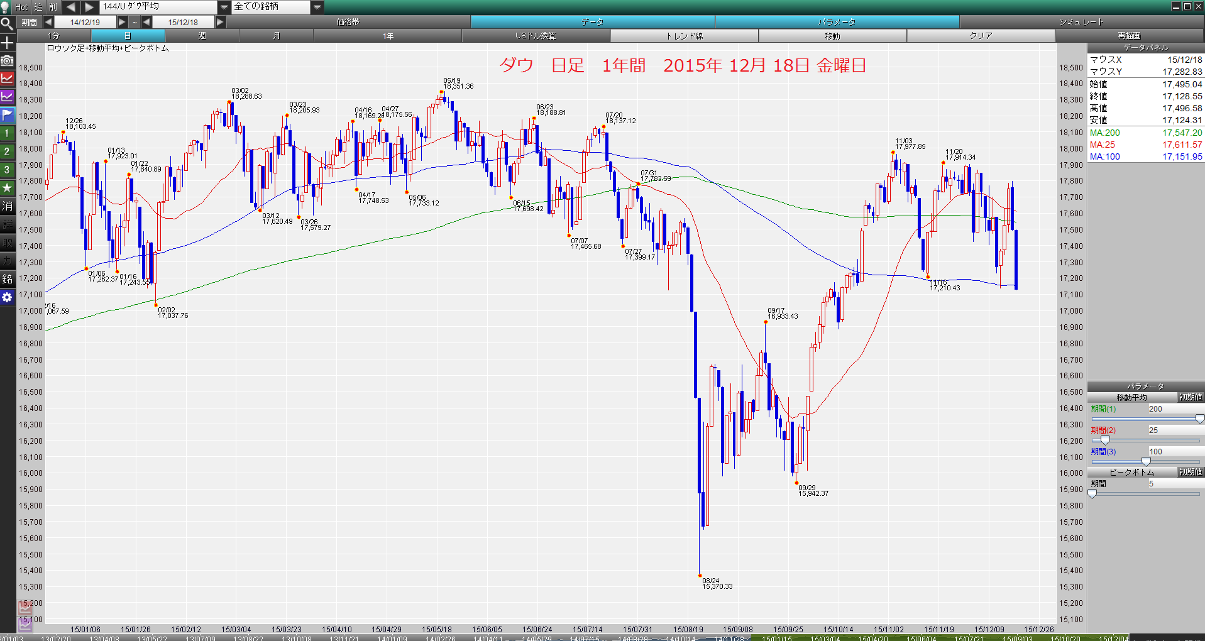This screenshot has width=1205, height=641.
Task: Step end date 15/12/18 forward
Action: point(220,22)
